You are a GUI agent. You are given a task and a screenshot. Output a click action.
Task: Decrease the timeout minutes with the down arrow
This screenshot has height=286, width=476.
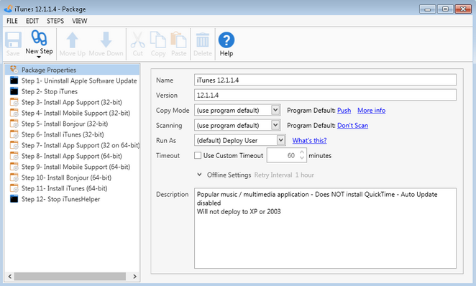pos(302,157)
